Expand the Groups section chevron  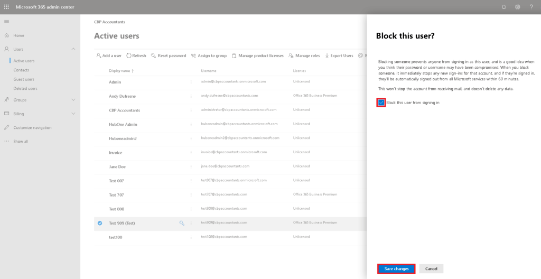pyautogui.click(x=73, y=100)
